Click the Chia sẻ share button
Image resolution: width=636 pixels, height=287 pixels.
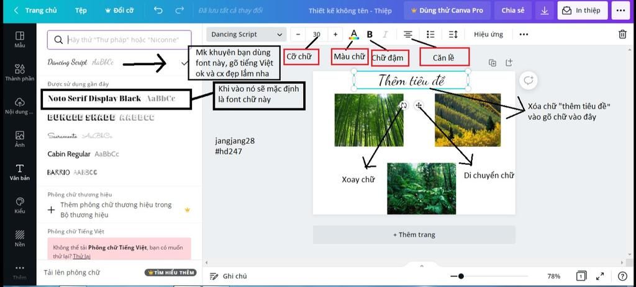(x=512, y=11)
